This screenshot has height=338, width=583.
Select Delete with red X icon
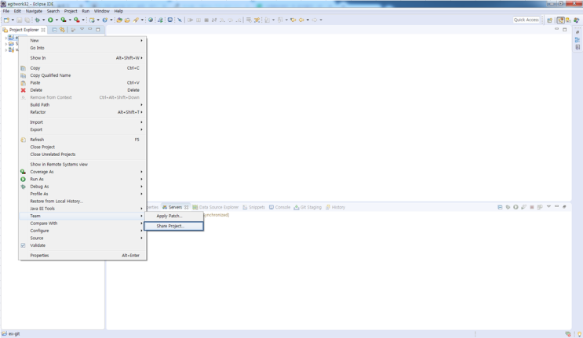[x=82, y=90]
